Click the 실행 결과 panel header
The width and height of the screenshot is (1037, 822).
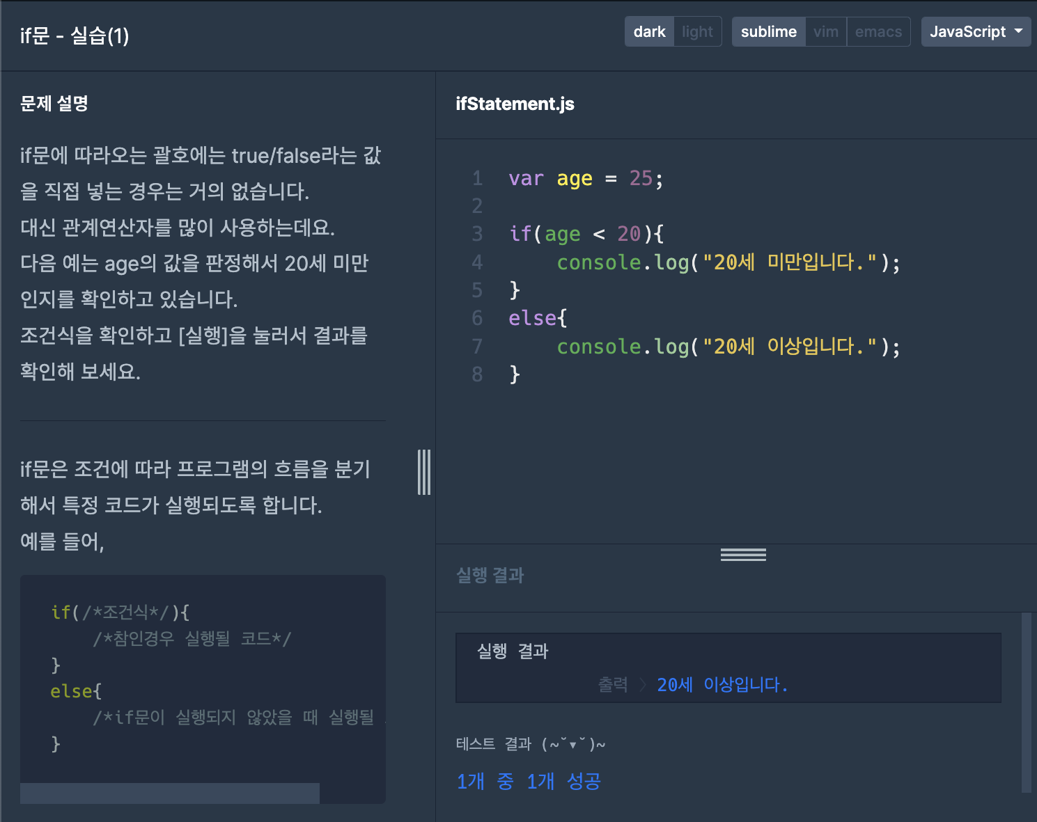[x=490, y=575]
